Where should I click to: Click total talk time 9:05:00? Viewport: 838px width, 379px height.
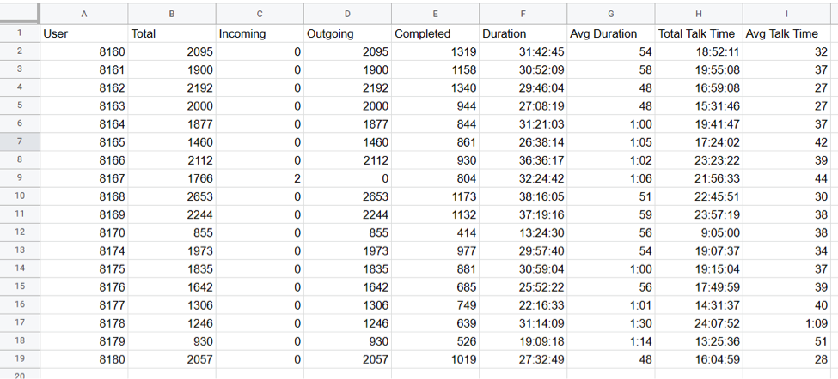698,232
